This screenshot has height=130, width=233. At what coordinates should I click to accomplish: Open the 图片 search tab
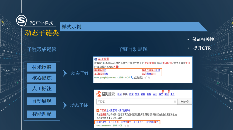click(x=143, y=94)
